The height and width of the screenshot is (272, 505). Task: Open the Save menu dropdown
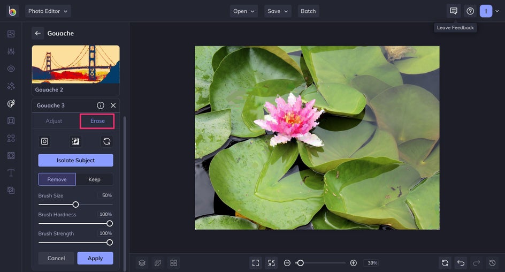278,11
